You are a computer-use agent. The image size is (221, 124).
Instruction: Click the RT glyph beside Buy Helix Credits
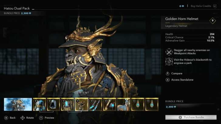click(x=215, y=6)
